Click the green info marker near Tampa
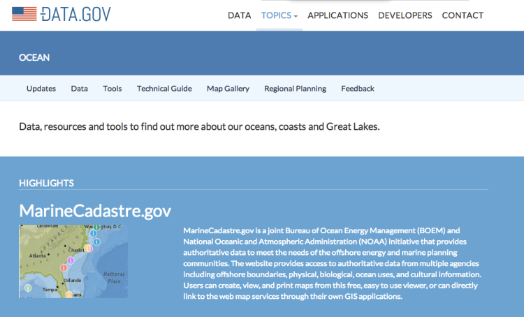Screen dimensions: 524x317 click(28, 288)
